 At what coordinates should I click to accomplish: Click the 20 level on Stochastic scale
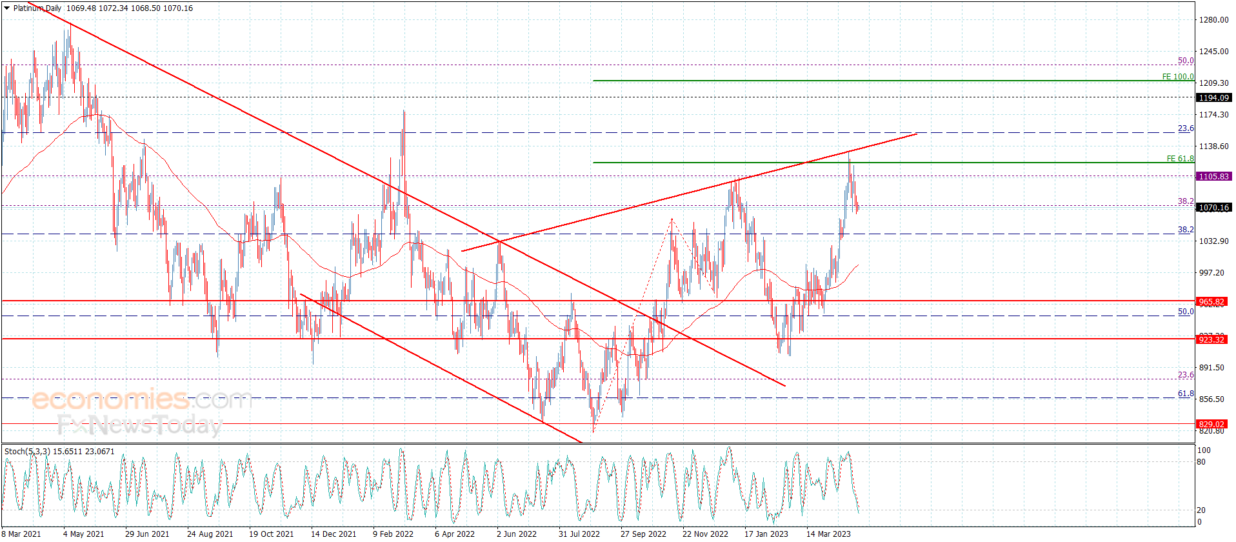click(1201, 510)
